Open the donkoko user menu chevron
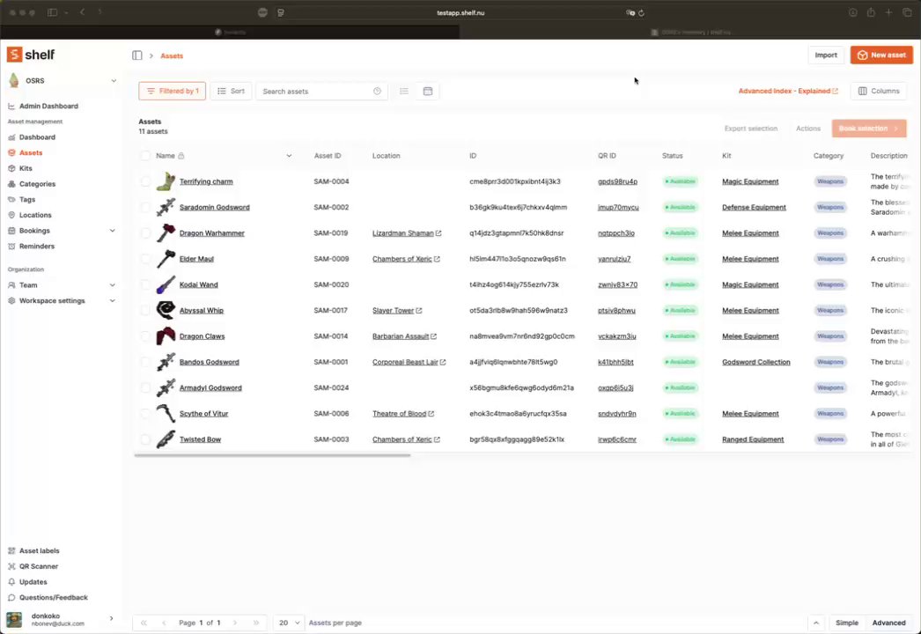The height and width of the screenshot is (634, 921). point(111,618)
